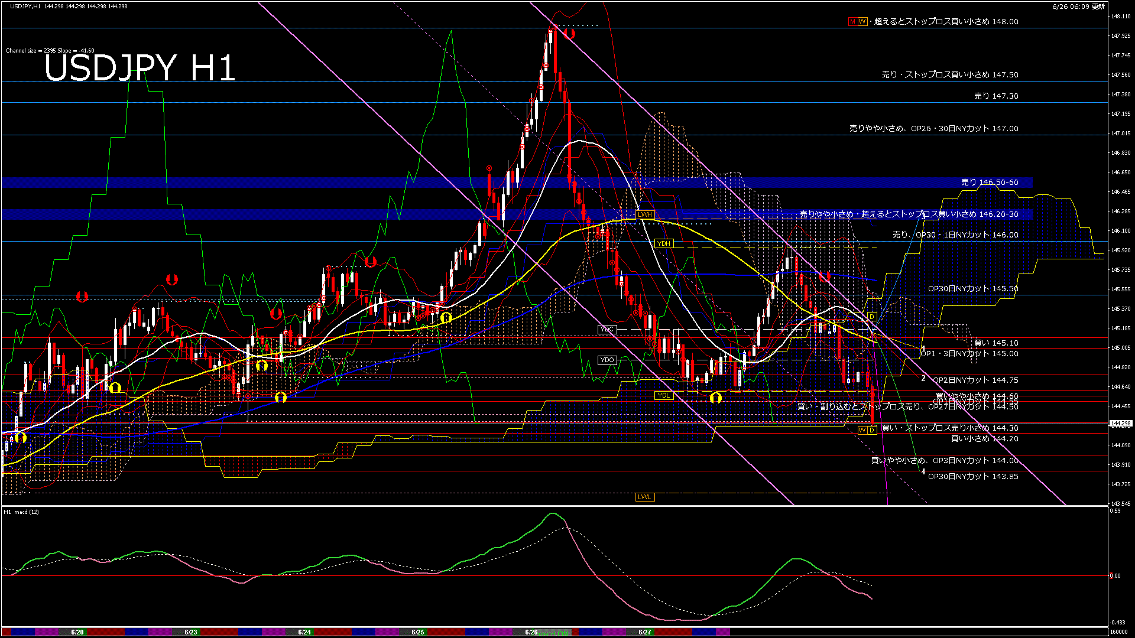The height and width of the screenshot is (638, 1135).
Task: Click the '買い 145.10' level label
Action: point(996,343)
